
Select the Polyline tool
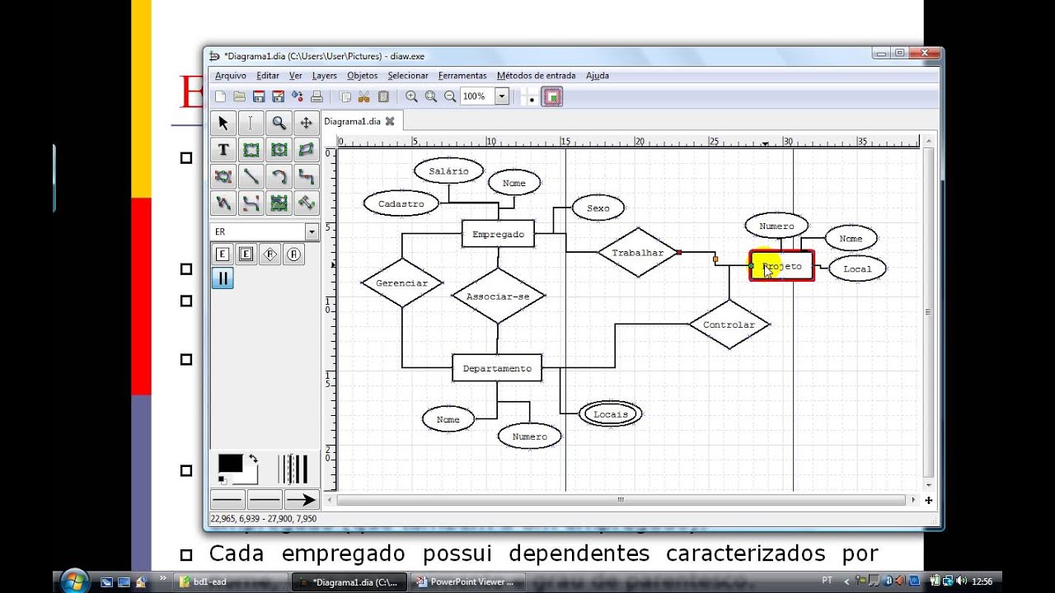(223, 203)
